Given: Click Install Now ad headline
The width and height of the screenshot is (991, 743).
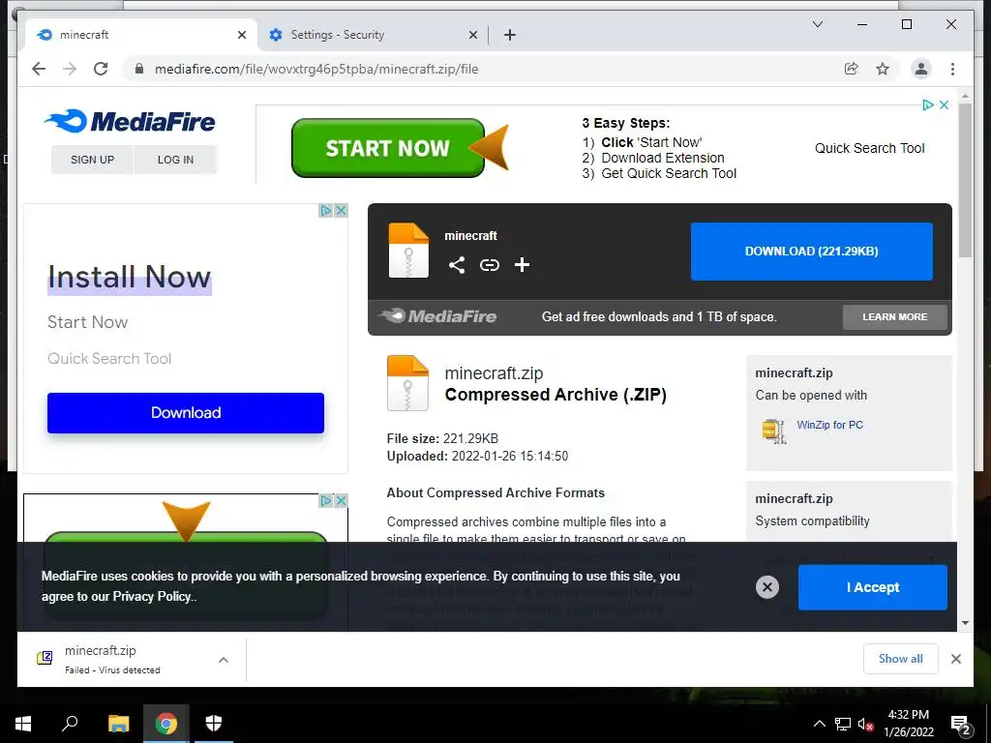Looking at the screenshot, I should click(130, 278).
